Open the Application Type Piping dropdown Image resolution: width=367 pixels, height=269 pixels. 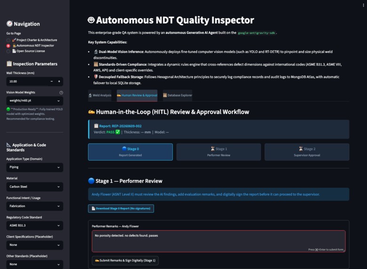(35, 167)
